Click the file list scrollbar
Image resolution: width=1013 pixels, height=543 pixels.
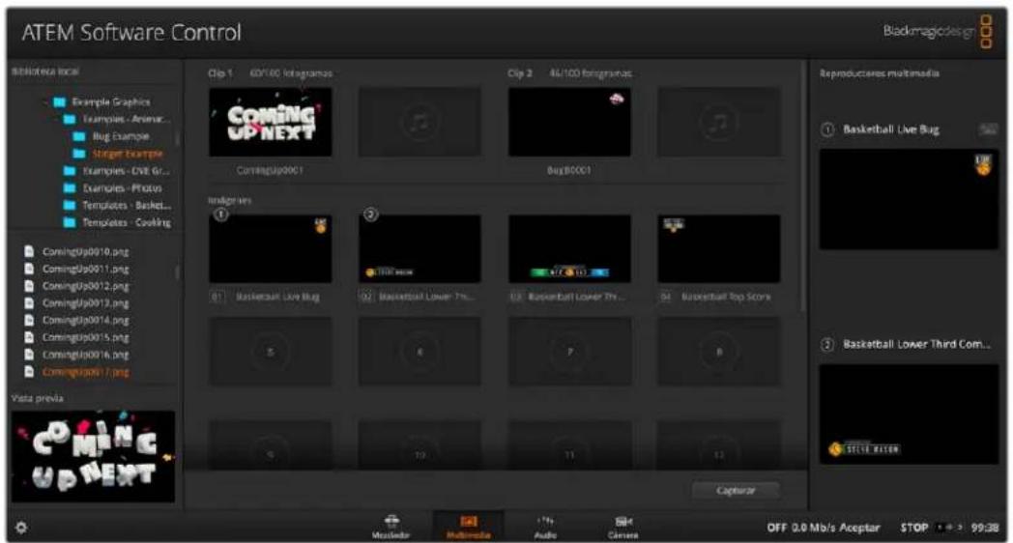[x=177, y=271]
